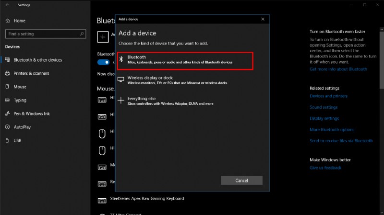Click the Typing keyboard sidebar icon
This screenshot has width=384, height=215.
pos(7,100)
